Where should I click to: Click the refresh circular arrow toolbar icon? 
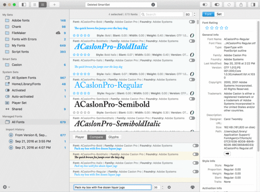pyautogui.click(x=229, y=4)
